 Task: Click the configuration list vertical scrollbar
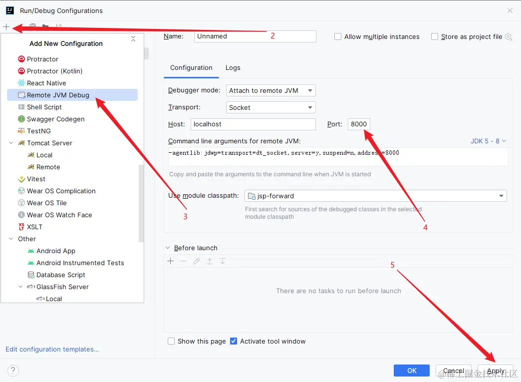coord(141,203)
